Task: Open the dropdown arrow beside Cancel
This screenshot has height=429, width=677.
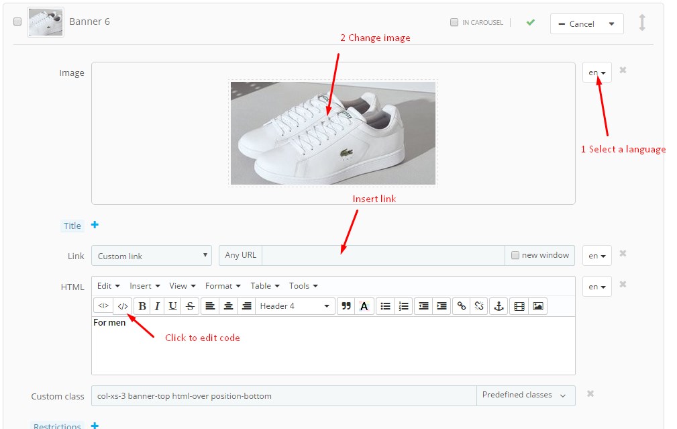Action: pyautogui.click(x=611, y=23)
